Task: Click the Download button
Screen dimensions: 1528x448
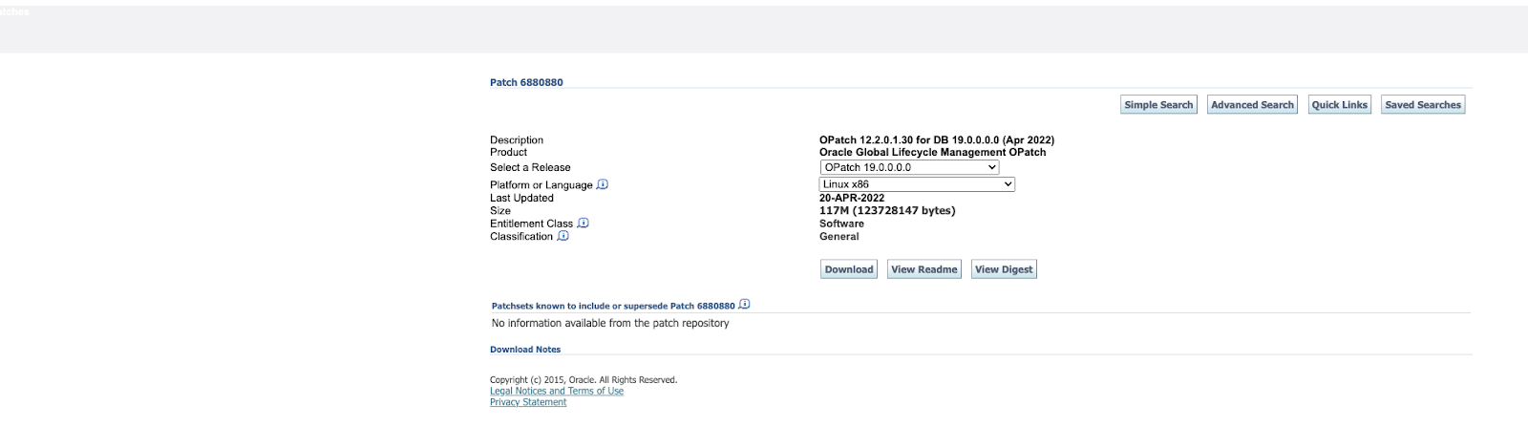Action: [x=849, y=269]
